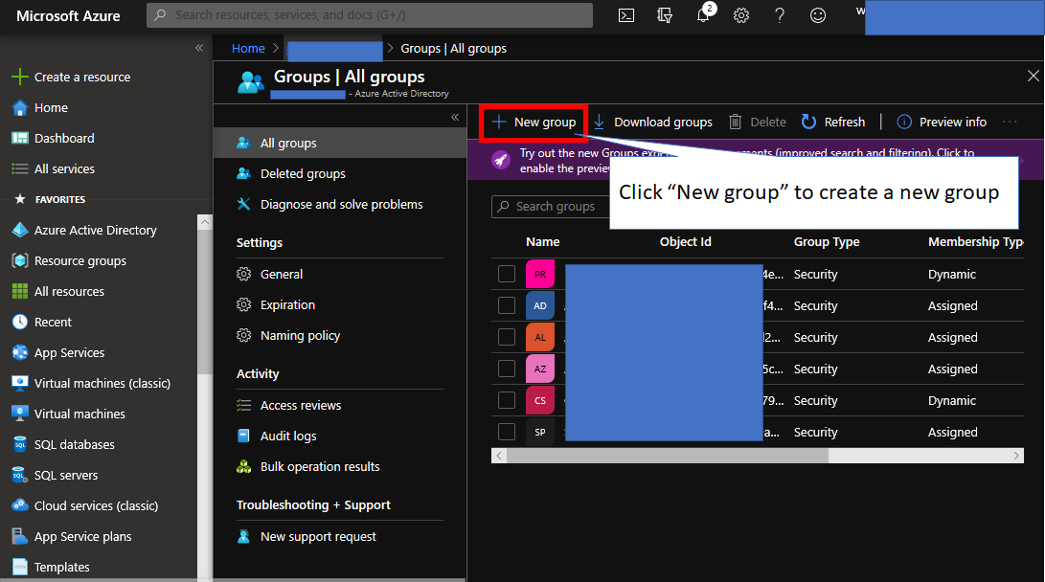Click the App Services globe icon
Image resolution: width=1045 pixels, height=582 pixels.
20,352
